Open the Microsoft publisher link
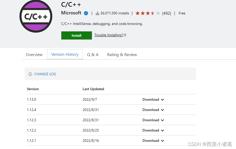Screen dimensions: 236x149 point(71,13)
